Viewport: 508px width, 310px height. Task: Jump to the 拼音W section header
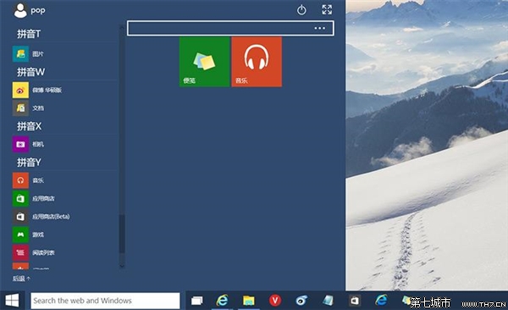[x=30, y=72]
